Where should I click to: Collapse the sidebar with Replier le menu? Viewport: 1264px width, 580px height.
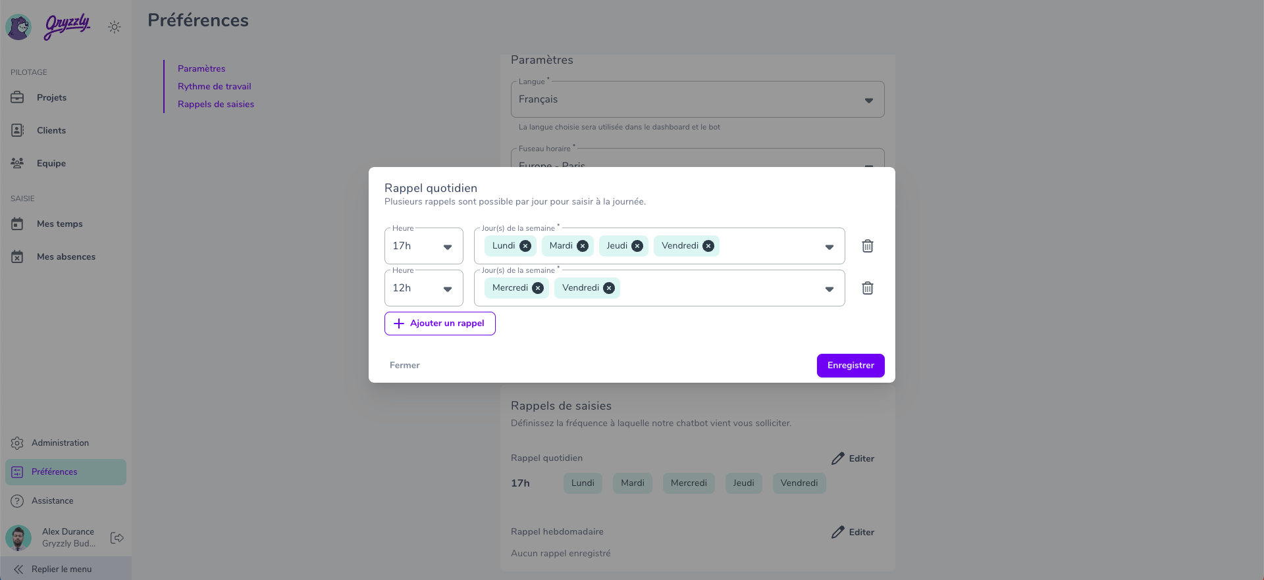61,569
